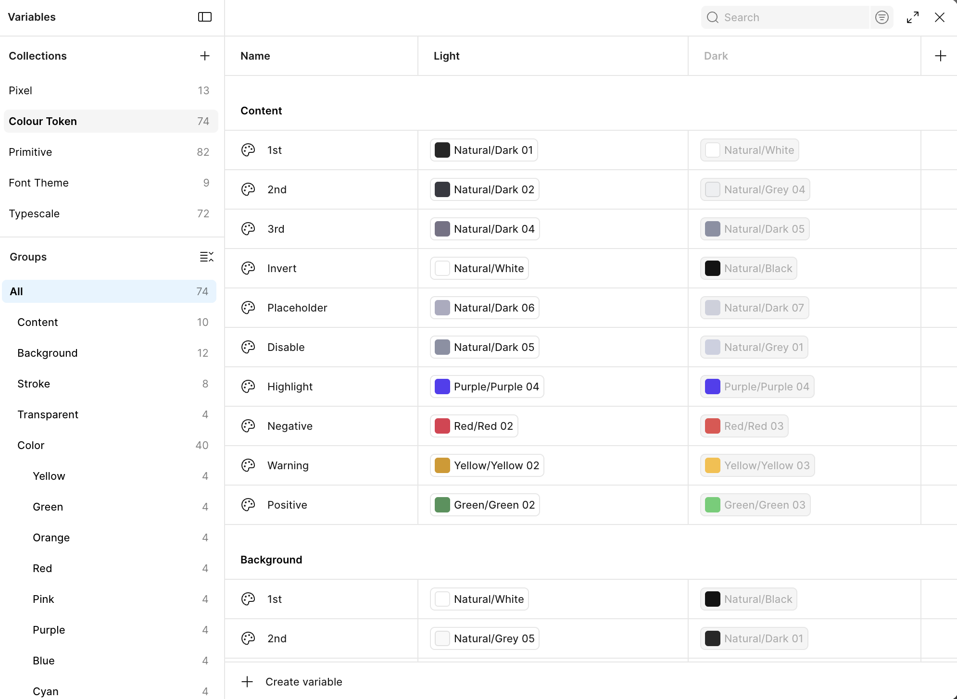The height and width of the screenshot is (699, 957).
Task: Select the Blue subgroup
Action: pyautogui.click(x=109, y=661)
